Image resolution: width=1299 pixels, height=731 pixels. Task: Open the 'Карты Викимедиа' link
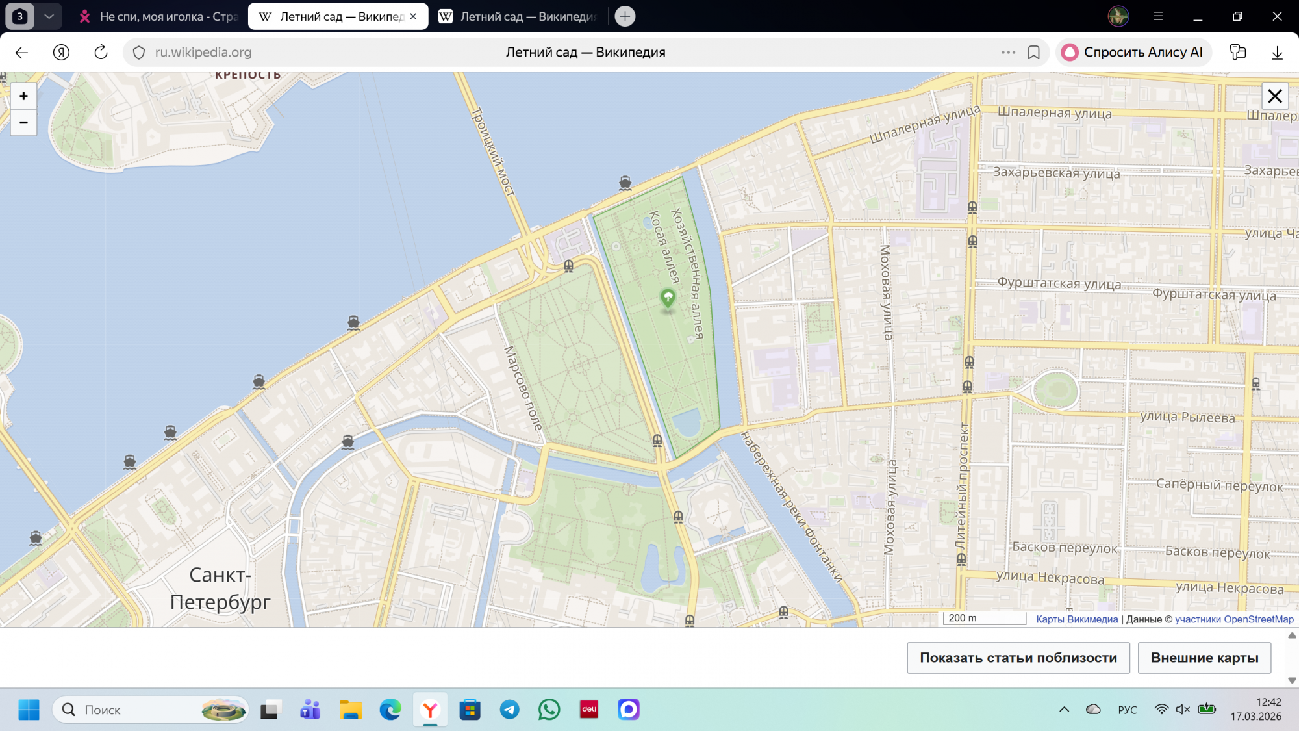[x=1077, y=619]
